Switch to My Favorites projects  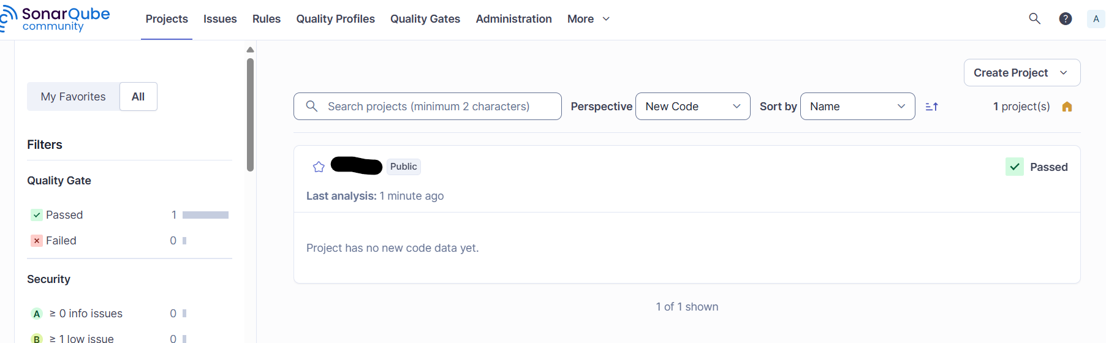coord(73,97)
